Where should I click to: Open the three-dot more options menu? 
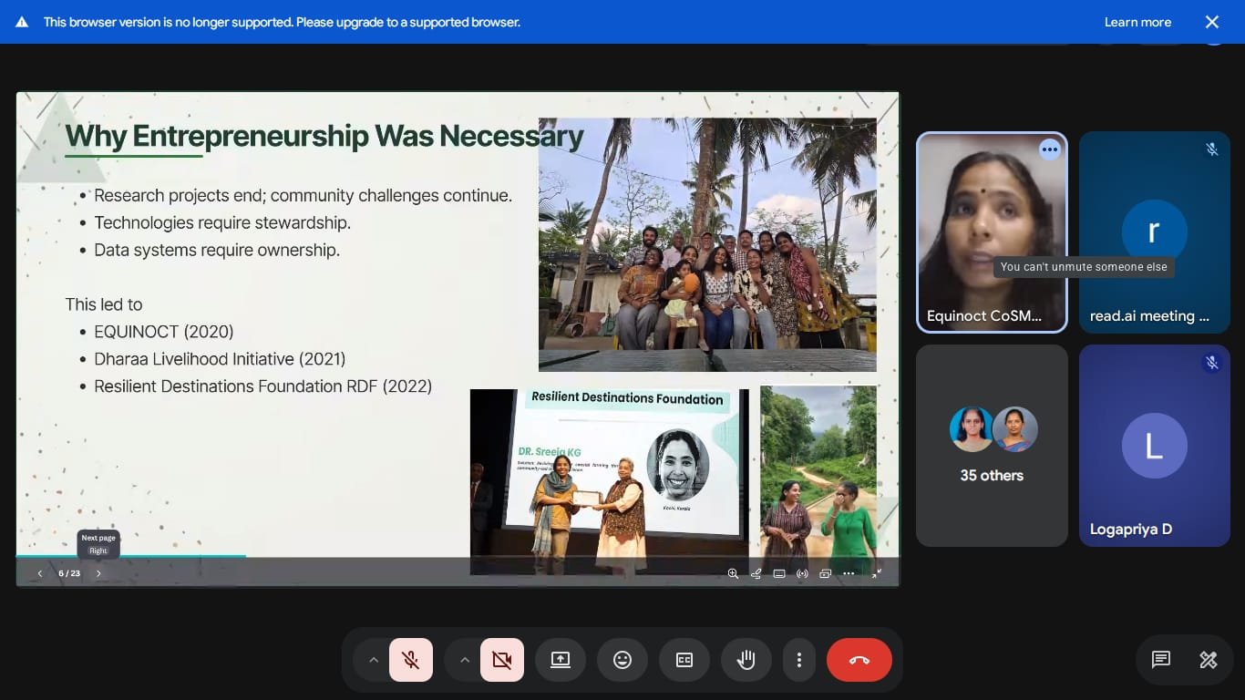tap(799, 660)
